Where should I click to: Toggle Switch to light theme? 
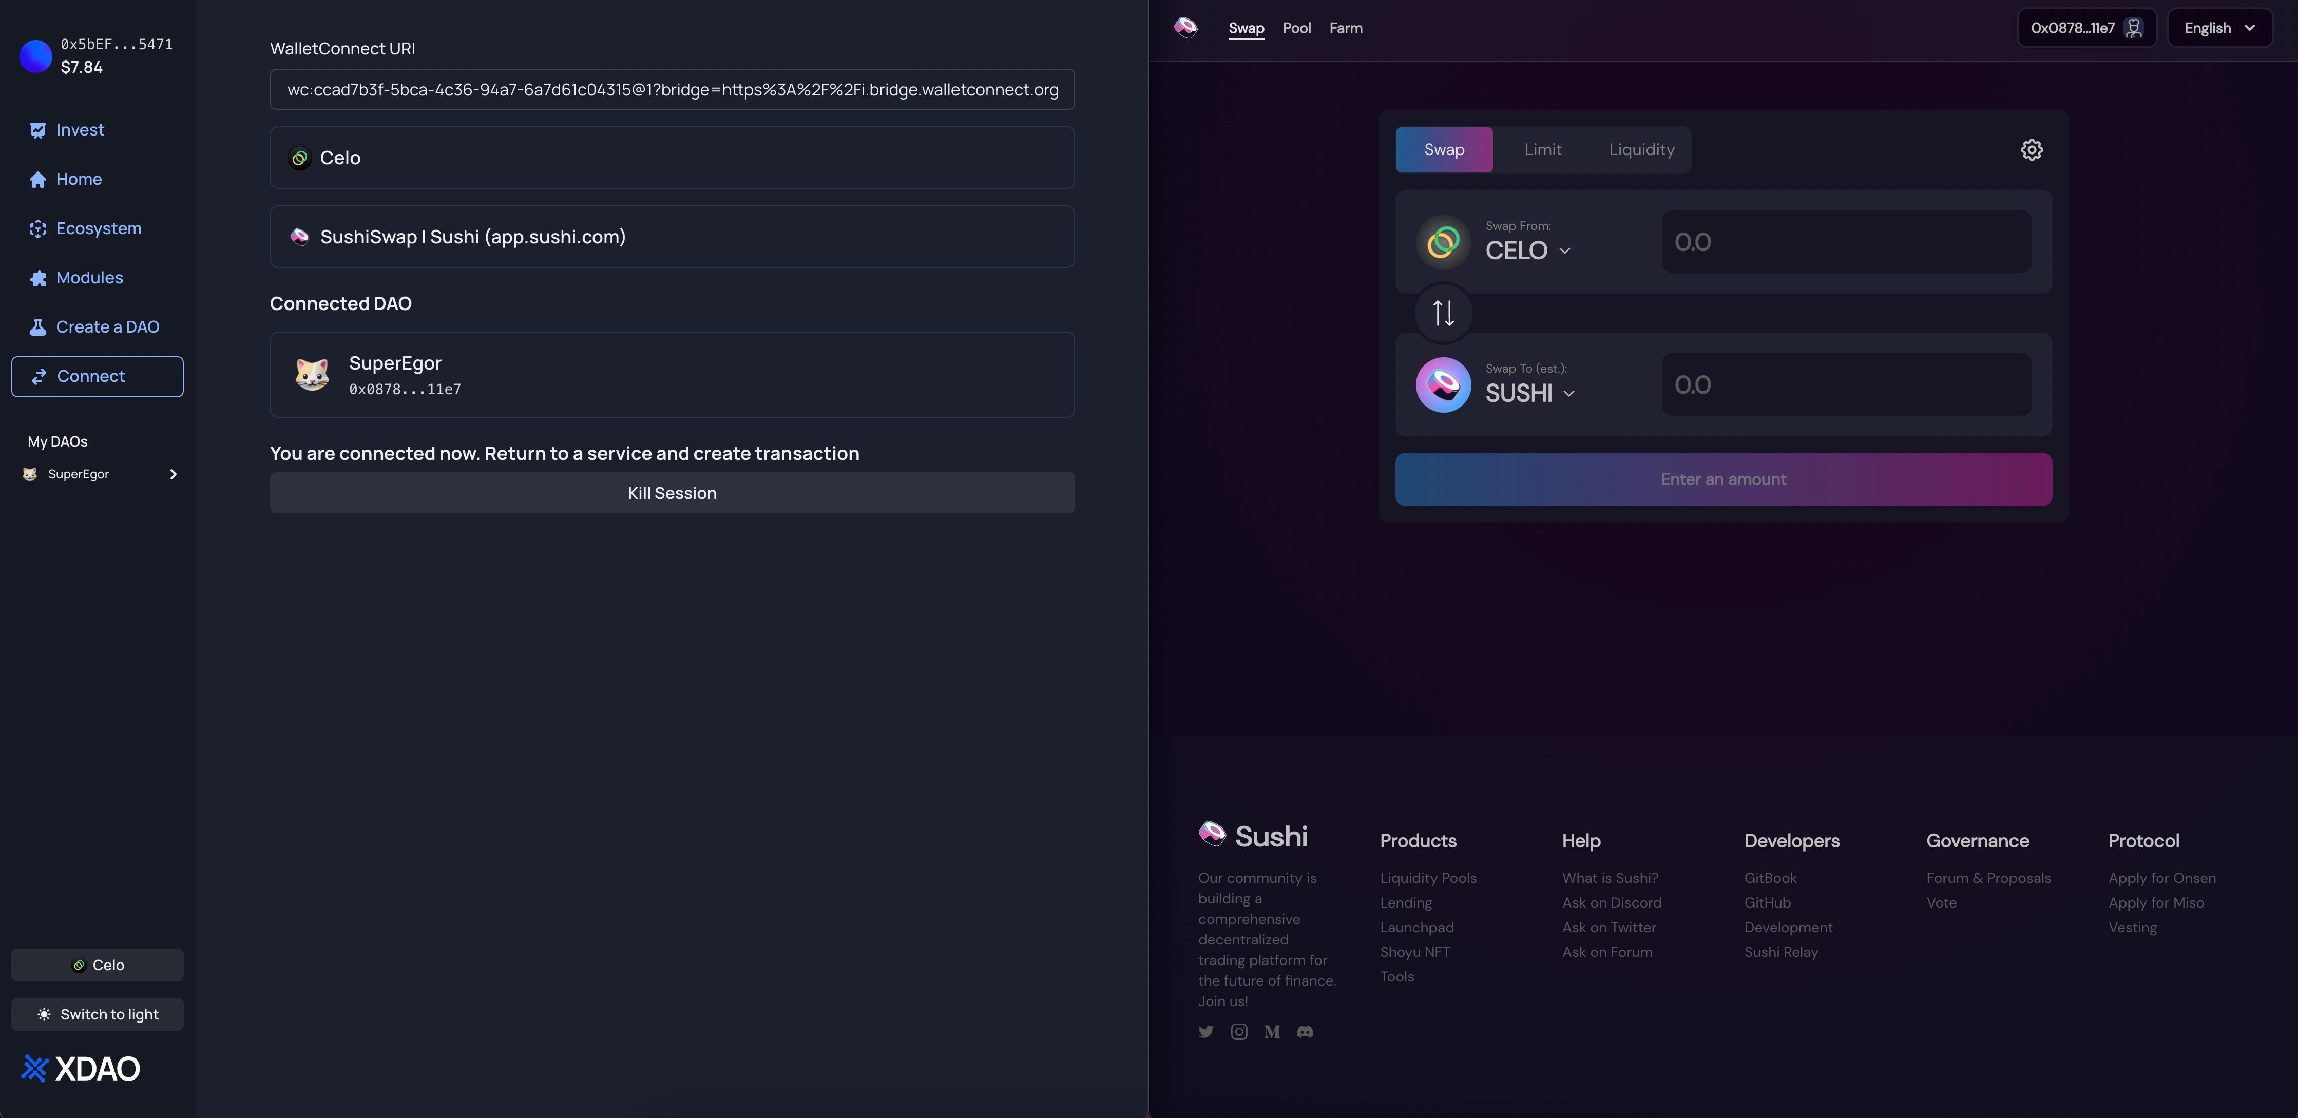click(97, 1014)
